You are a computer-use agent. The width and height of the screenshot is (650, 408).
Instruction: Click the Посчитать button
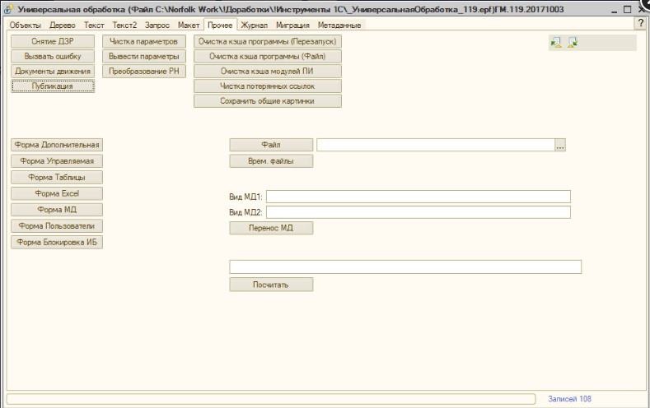point(271,285)
